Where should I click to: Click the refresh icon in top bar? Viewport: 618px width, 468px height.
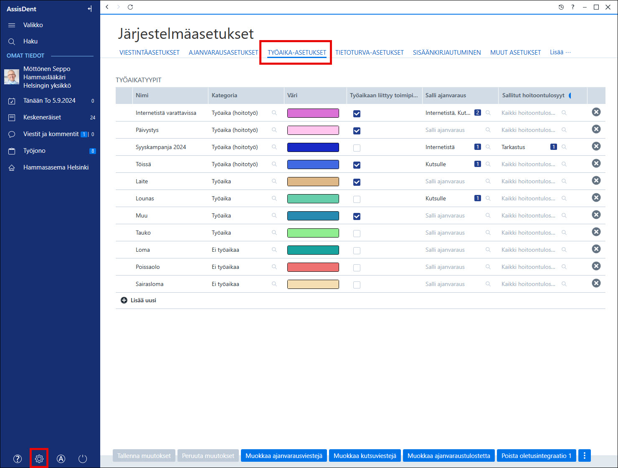pyautogui.click(x=130, y=7)
